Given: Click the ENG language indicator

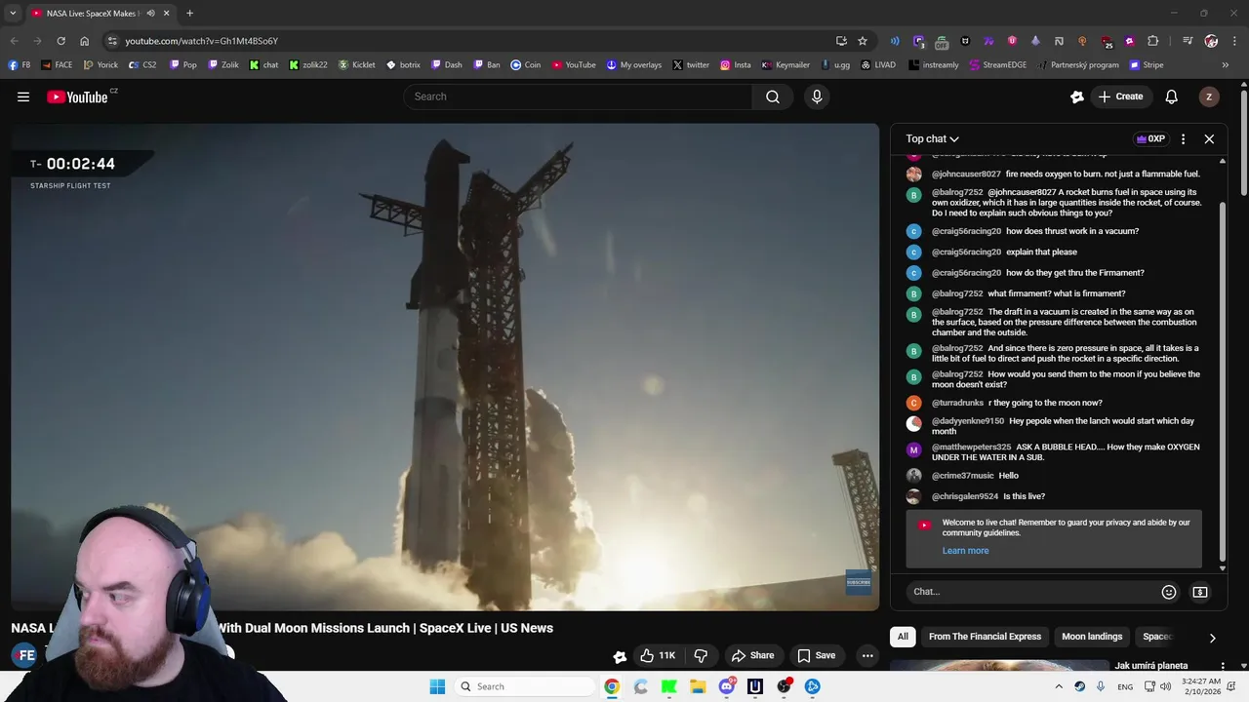Looking at the screenshot, I should pyautogui.click(x=1125, y=686).
